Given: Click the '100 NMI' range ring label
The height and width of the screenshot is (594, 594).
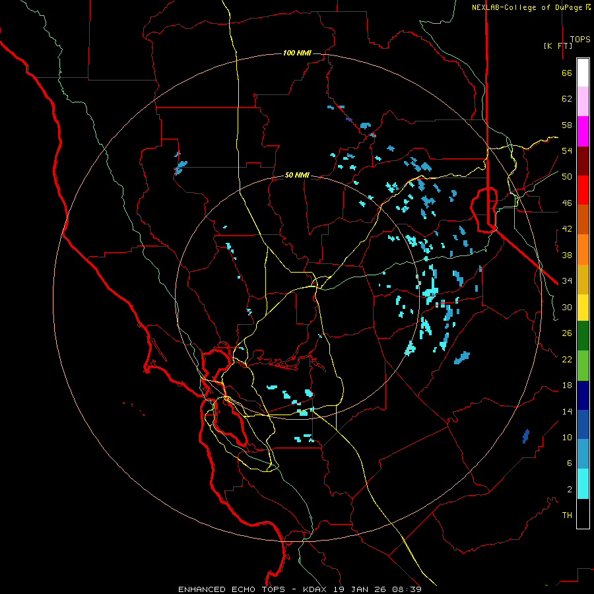Looking at the screenshot, I should click(x=297, y=53).
